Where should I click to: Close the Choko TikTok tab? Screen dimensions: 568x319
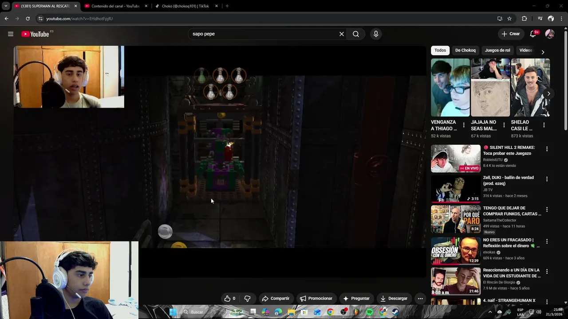(x=217, y=6)
